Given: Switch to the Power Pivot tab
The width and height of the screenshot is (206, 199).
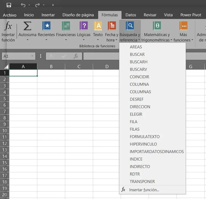Looking at the screenshot, I should [x=191, y=15].
